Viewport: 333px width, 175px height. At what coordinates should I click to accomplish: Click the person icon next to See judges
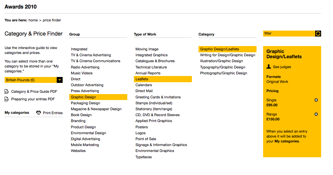click(269, 67)
